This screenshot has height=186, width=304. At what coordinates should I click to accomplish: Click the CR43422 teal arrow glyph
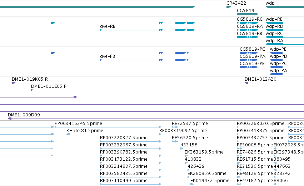tap(229, 7)
